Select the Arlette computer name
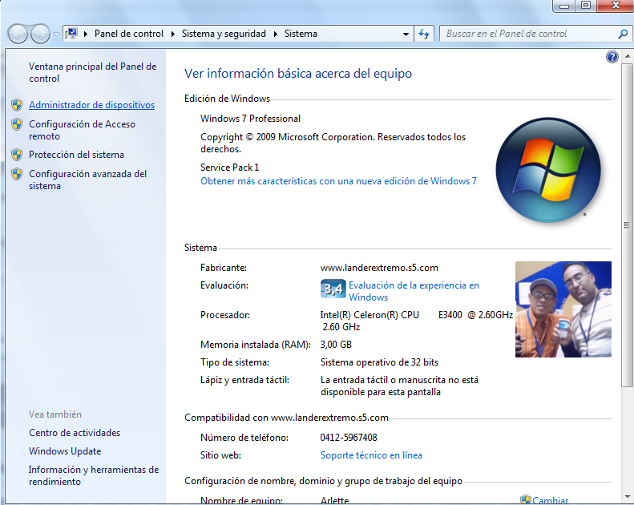This screenshot has height=505, width=634. [x=334, y=500]
